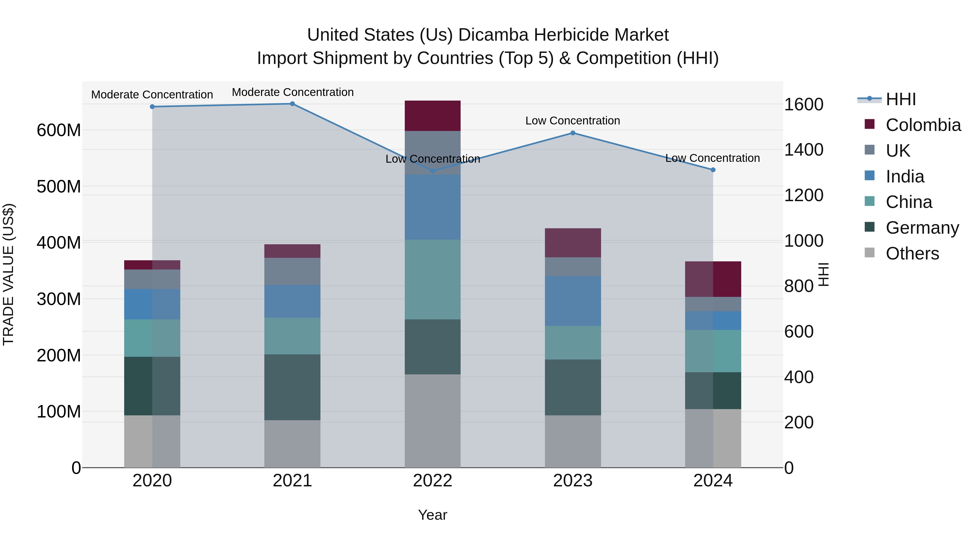Click the 2024 Colombia bar segment
The image size is (976, 549).
pyautogui.click(x=713, y=279)
